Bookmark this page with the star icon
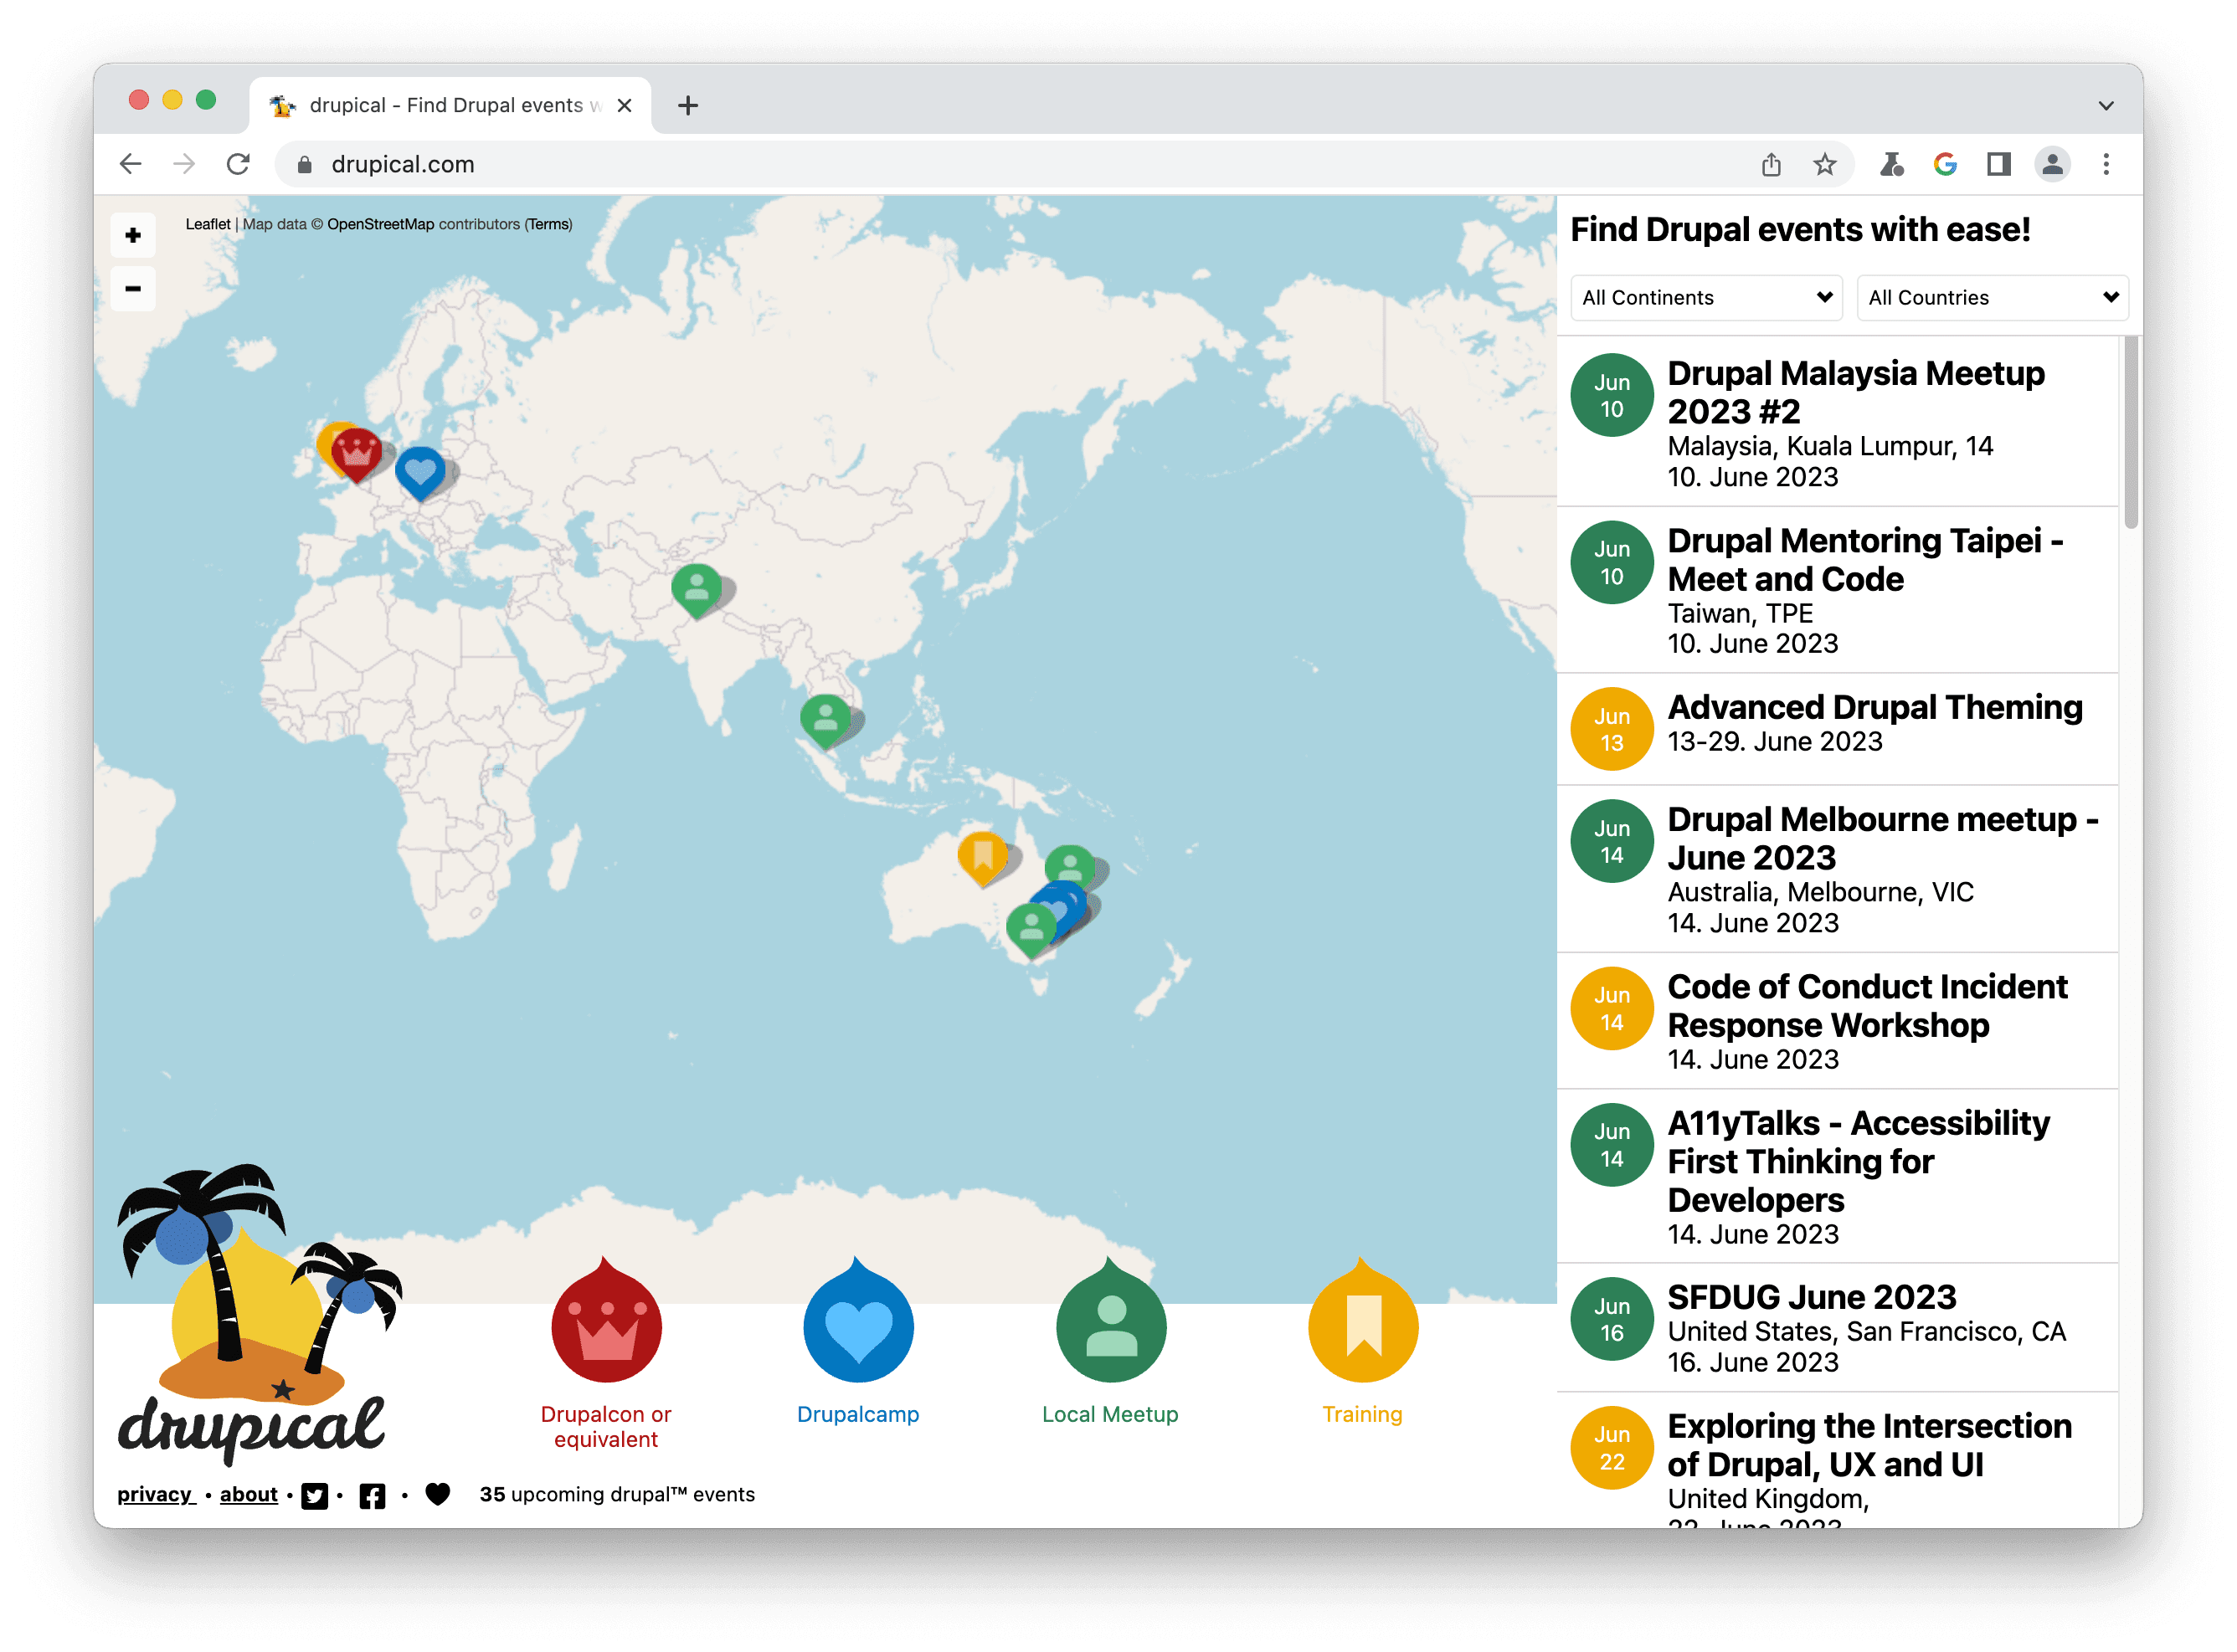 pyautogui.click(x=1825, y=164)
